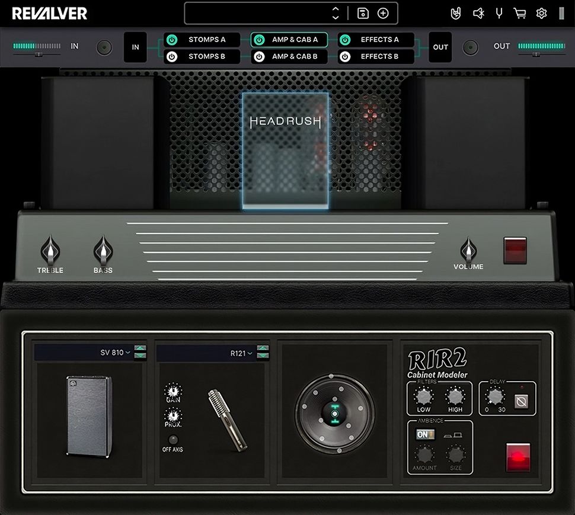This screenshot has width=575, height=515.
Task: Select the AMP & CAB A block
Action: (295, 40)
